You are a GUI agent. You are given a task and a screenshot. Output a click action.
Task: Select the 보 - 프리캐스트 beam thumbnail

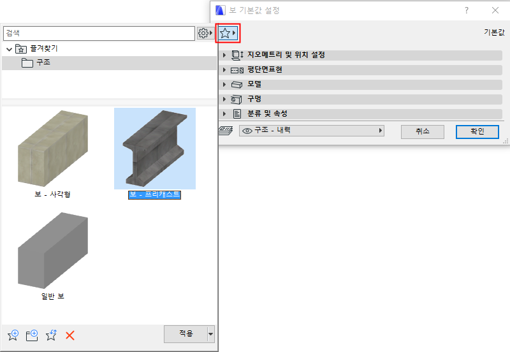point(155,149)
